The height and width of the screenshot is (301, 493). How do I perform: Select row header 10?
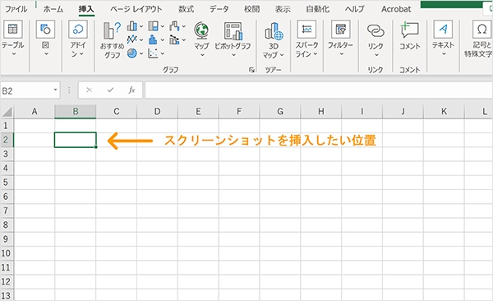[x=6, y=253]
